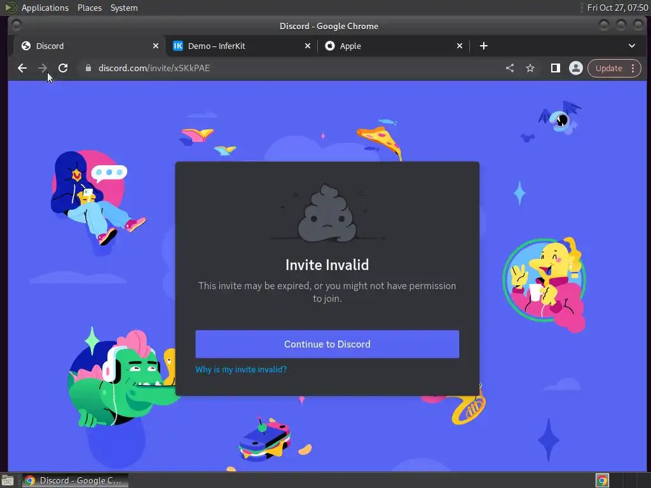Image resolution: width=651 pixels, height=488 pixels.
Task: Switch to the Demo – InferKit tab
Action: point(241,46)
